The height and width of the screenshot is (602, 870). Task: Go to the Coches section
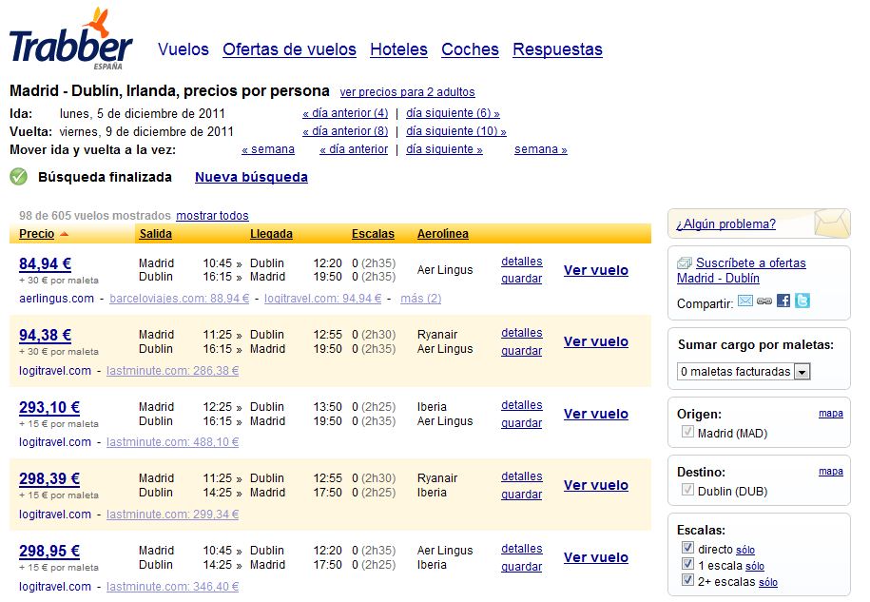pos(470,49)
